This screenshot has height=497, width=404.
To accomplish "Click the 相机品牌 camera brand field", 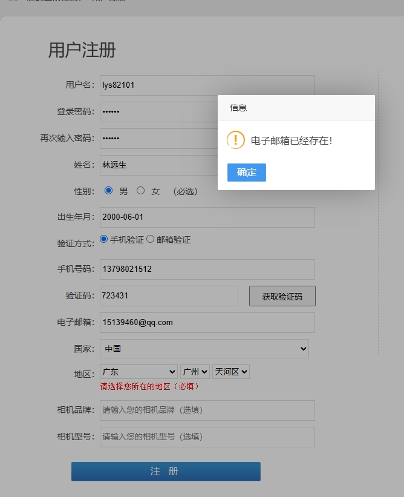I will tap(207, 410).
